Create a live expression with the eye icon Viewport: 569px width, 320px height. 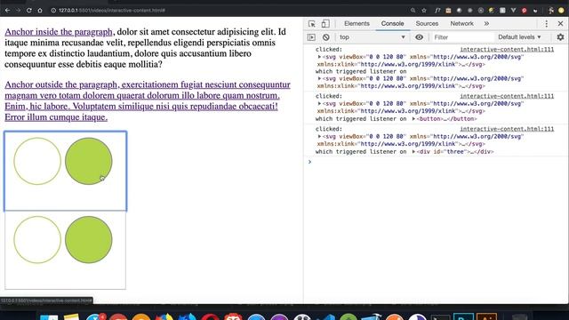tap(419, 37)
